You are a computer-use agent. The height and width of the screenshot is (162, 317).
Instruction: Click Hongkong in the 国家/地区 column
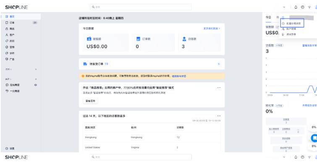[91, 137]
